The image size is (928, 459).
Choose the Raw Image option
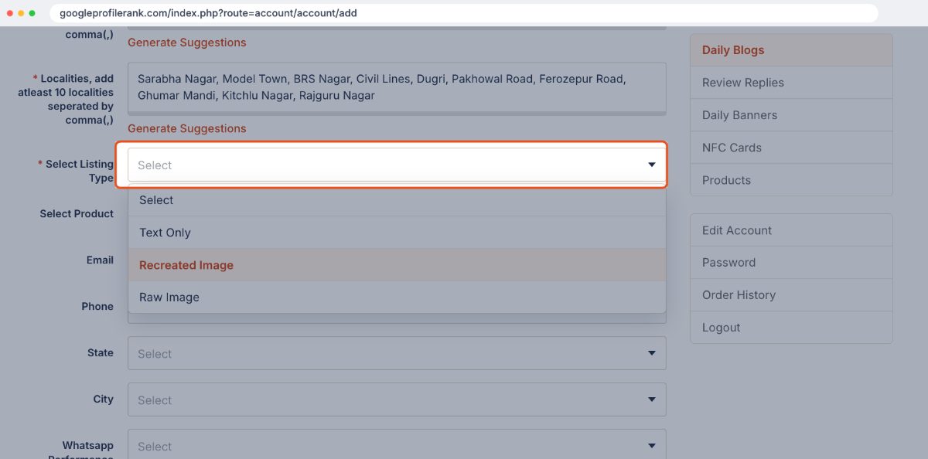[x=397, y=297]
